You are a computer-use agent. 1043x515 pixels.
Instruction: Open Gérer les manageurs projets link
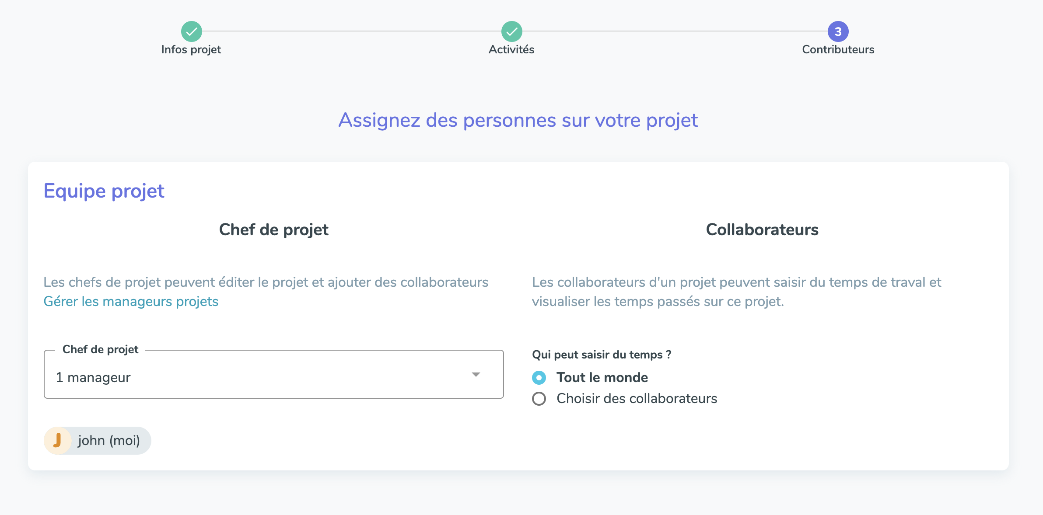(x=131, y=302)
